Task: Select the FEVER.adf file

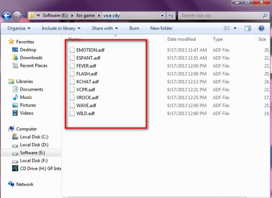Action: click(x=86, y=66)
